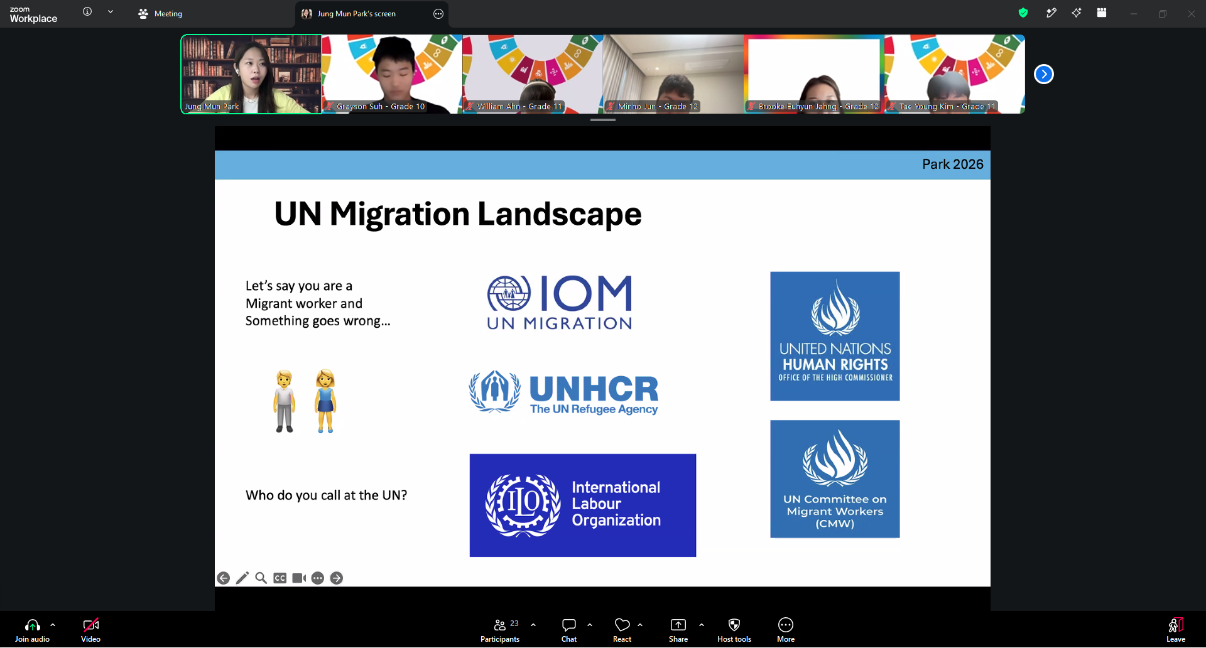Click the IOM UN Migration logo on slide
The image size is (1206, 648).
tap(560, 302)
